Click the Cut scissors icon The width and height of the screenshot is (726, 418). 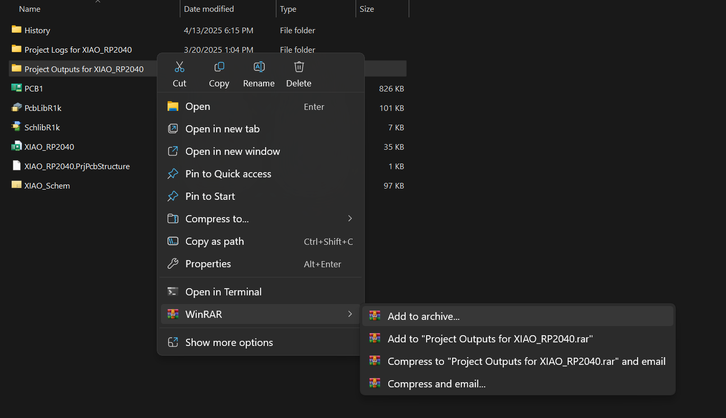click(x=179, y=67)
